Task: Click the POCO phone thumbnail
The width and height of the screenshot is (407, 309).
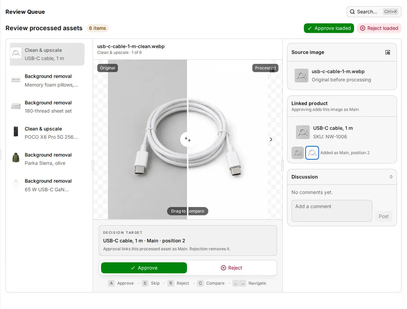Action: coord(16,131)
